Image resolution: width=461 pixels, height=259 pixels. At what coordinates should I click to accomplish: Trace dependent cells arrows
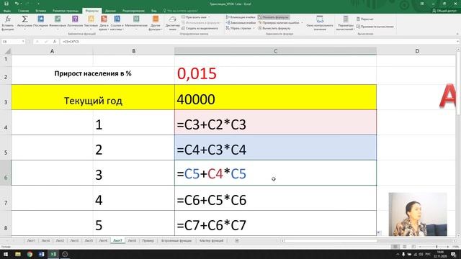point(241,22)
